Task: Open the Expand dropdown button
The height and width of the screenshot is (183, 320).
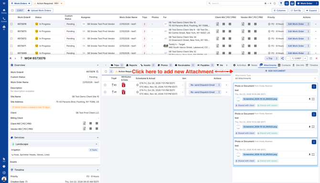Action: (311, 10)
